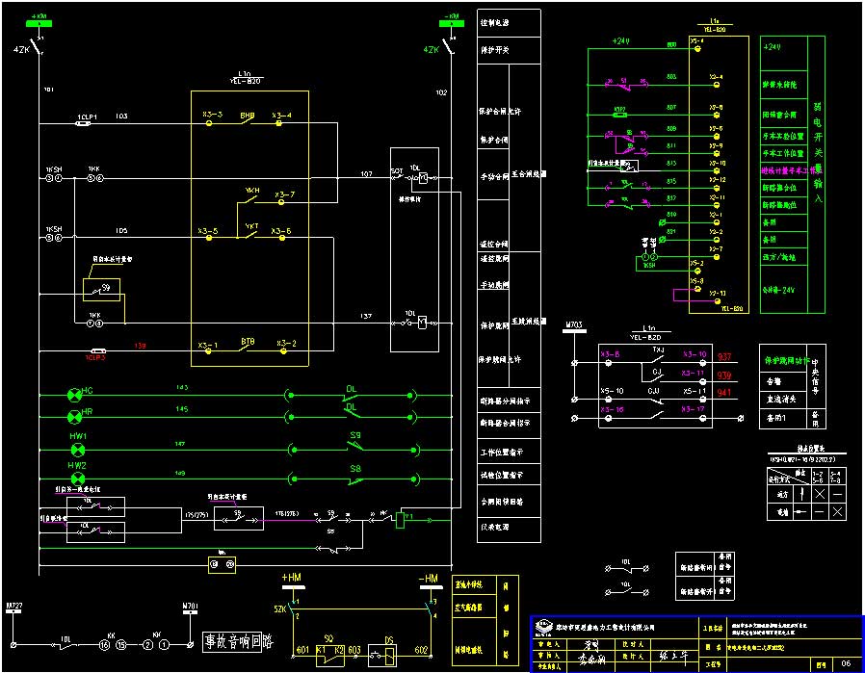Click the left 4ZK breaker switch
Image resolution: width=865 pixels, height=673 pixels.
click(x=36, y=46)
